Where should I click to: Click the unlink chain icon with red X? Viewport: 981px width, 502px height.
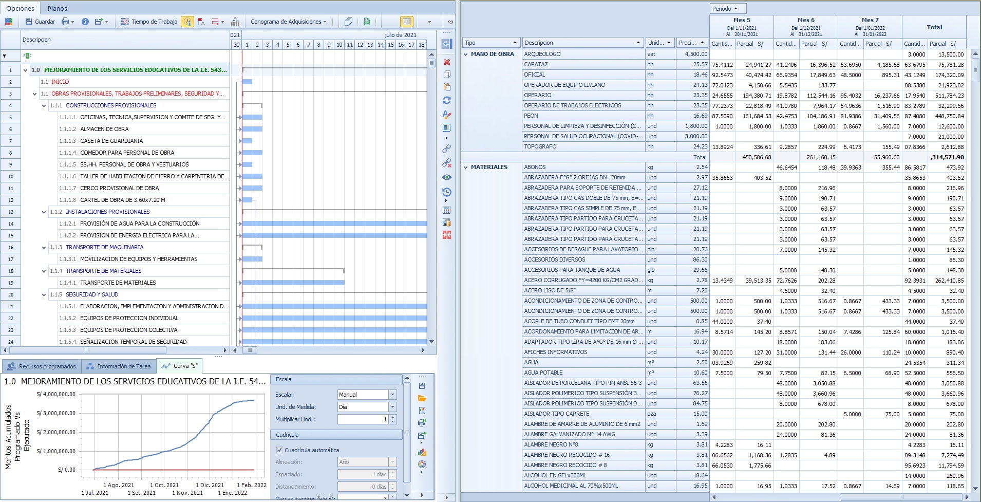(446, 163)
